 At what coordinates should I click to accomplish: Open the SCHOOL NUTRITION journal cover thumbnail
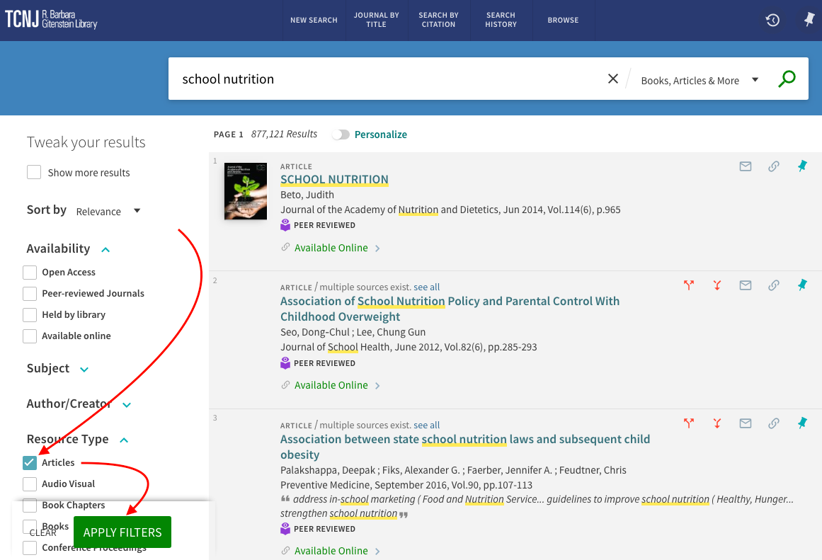[246, 191]
